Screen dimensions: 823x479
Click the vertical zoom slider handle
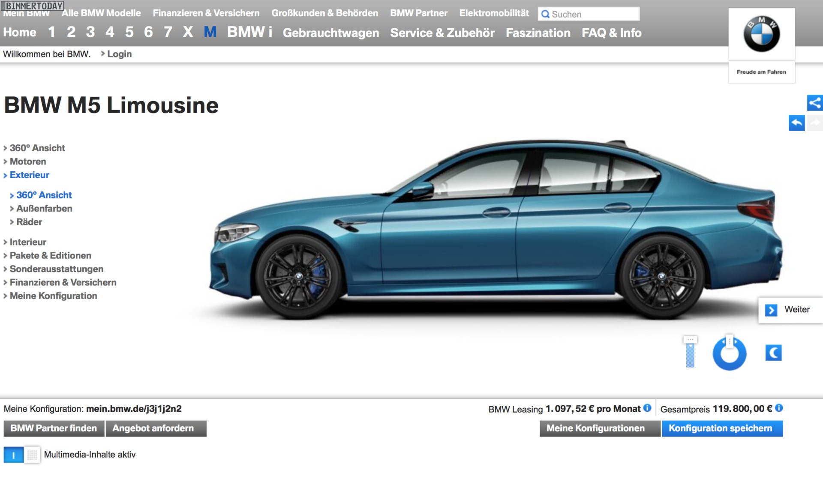[690, 340]
